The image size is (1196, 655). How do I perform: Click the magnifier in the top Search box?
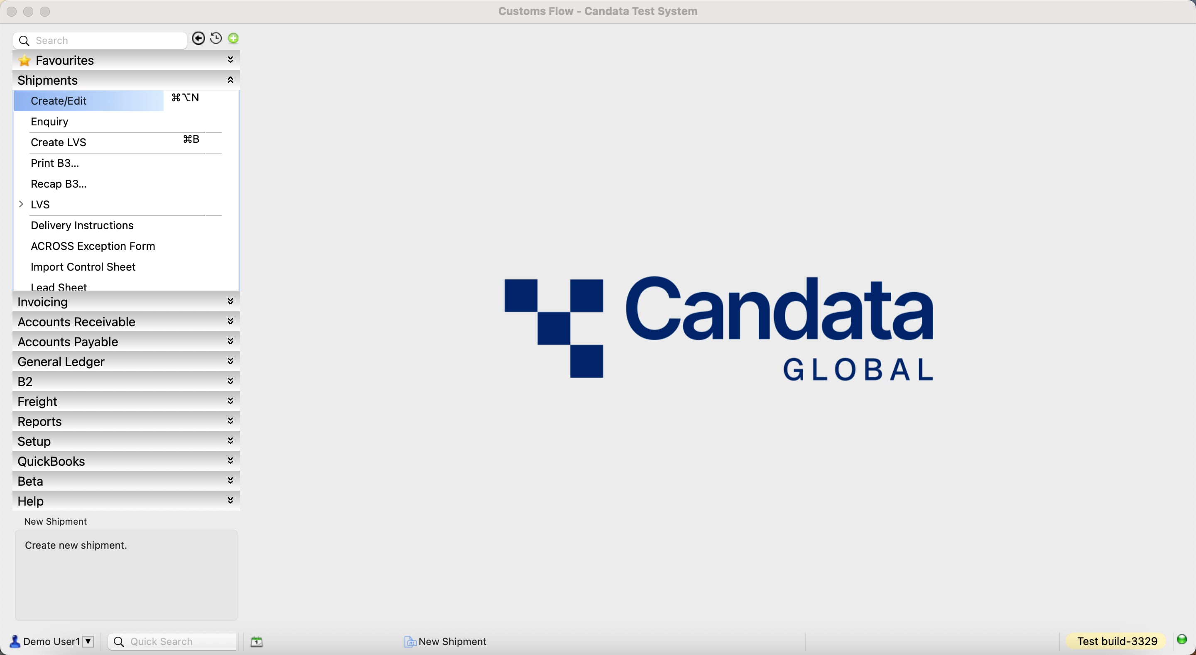point(25,41)
